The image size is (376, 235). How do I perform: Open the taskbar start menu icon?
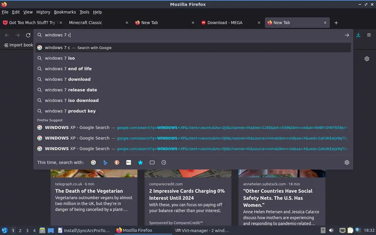(5, 230)
